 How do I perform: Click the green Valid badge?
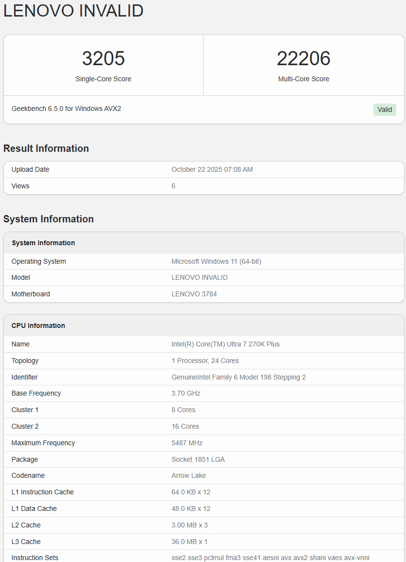pos(385,109)
